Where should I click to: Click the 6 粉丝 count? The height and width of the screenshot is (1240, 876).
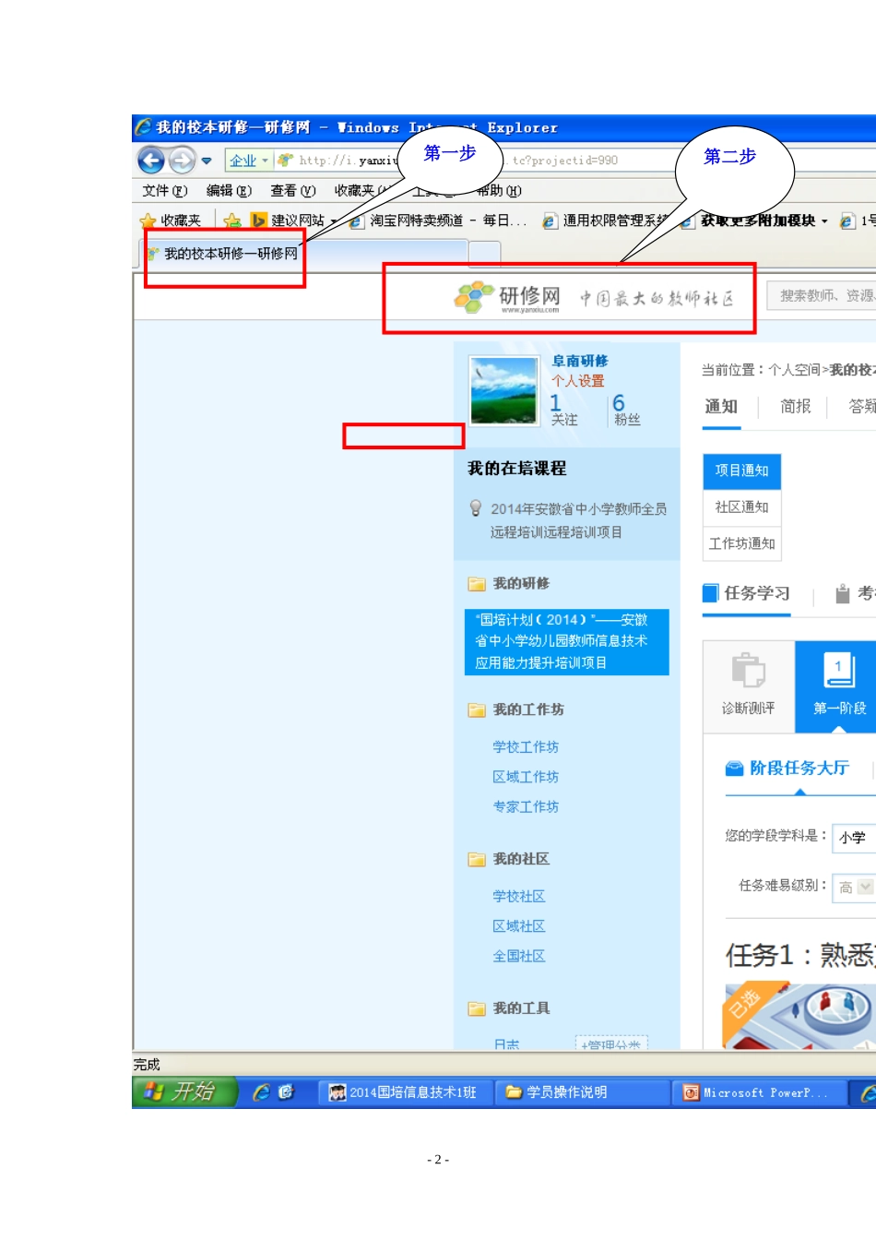[x=626, y=411]
